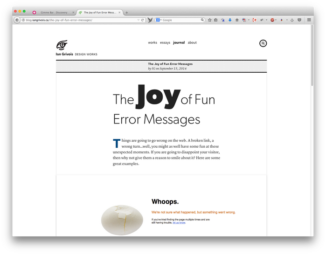Click the blue drop cap T
The width and height of the screenshot is (326, 254).
coord(117,143)
